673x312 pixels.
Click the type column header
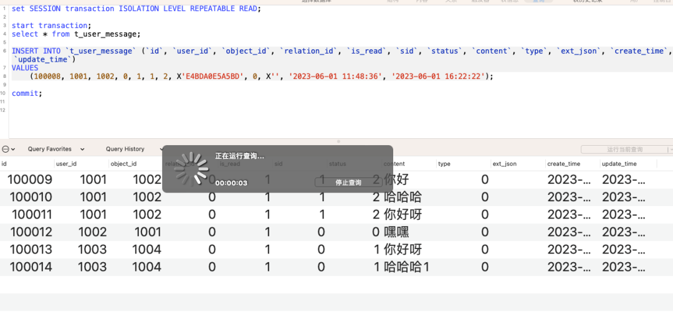point(464,164)
